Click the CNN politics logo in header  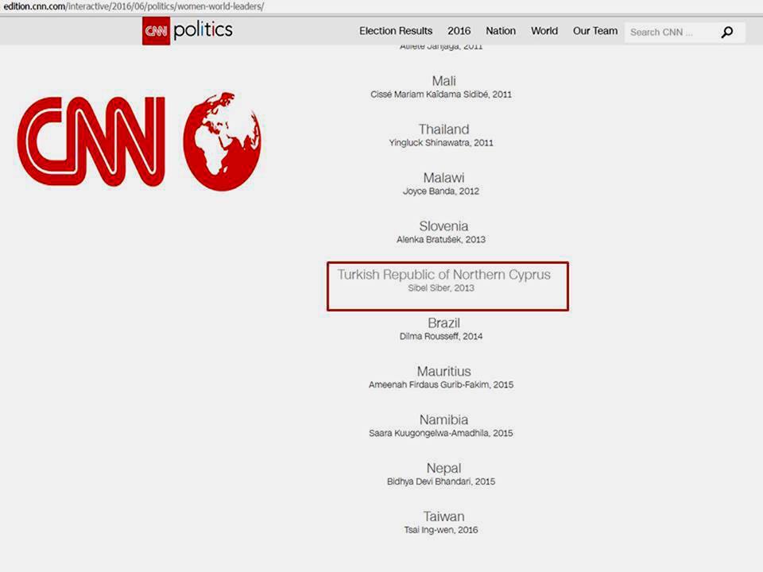coord(188,31)
